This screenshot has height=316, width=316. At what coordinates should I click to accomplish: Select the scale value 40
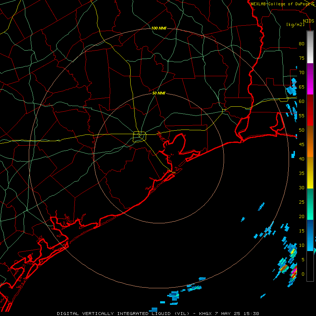click(x=302, y=159)
